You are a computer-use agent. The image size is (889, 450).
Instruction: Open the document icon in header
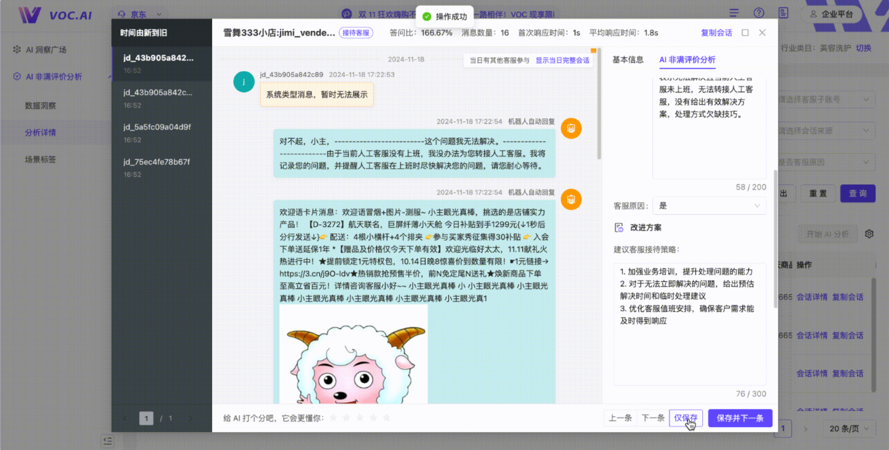point(784,13)
